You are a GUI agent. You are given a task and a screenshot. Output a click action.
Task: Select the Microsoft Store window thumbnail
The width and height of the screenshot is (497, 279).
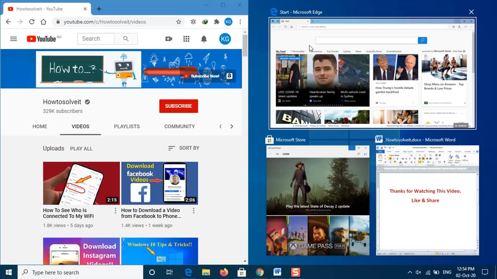318,200
